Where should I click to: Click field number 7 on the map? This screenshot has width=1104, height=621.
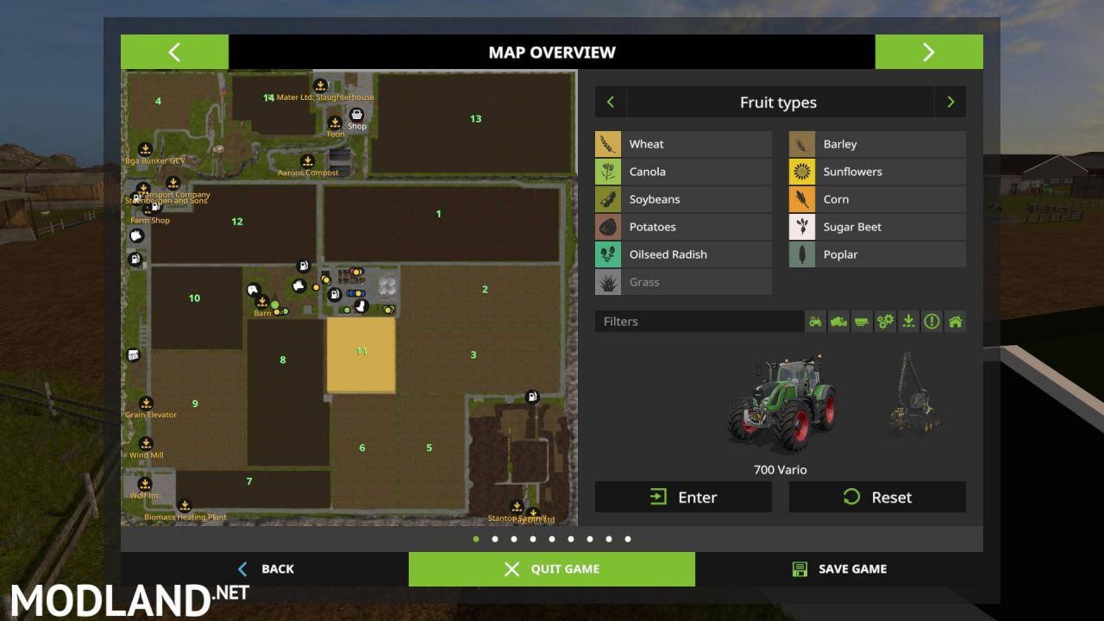[249, 481]
